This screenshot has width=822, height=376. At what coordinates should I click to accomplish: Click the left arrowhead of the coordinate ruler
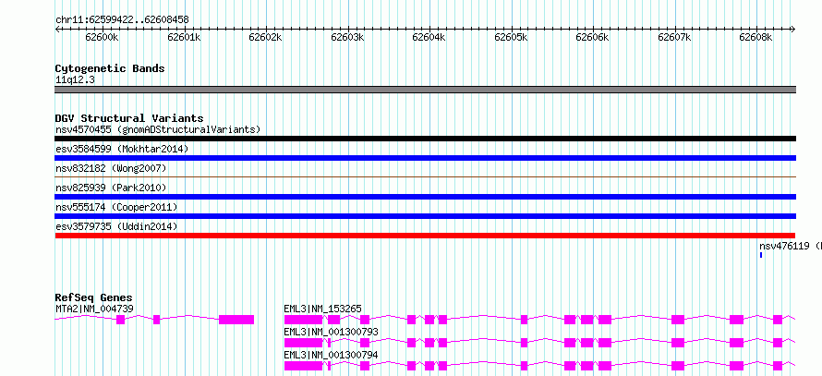pyautogui.click(x=57, y=29)
